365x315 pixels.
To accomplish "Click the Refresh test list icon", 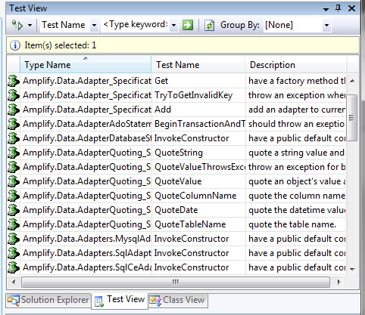I will pyautogui.click(x=209, y=25).
